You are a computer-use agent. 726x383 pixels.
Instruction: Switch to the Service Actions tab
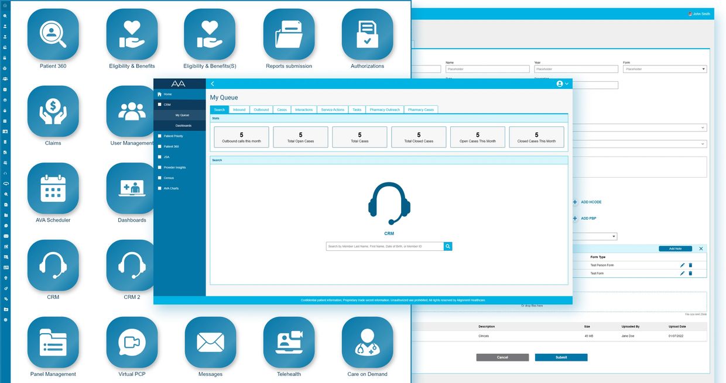click(333, 110)
